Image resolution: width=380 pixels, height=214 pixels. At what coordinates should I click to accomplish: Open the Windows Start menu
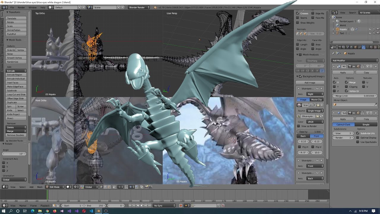tap(3, 211)
